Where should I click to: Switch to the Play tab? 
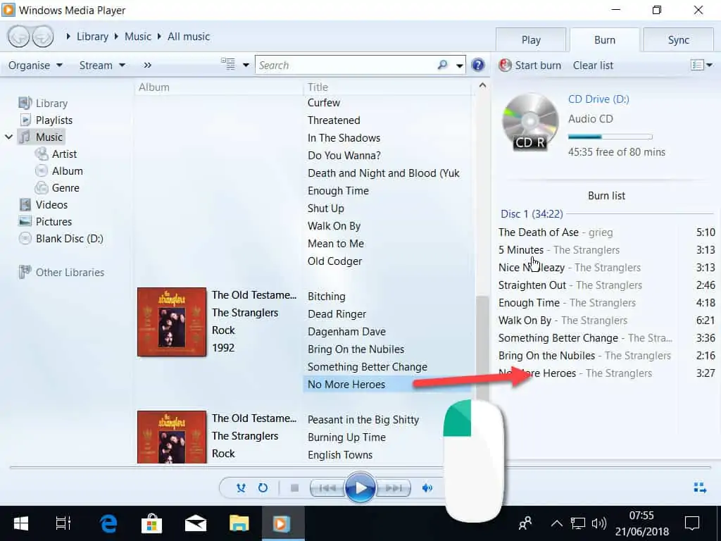(531, 40)
